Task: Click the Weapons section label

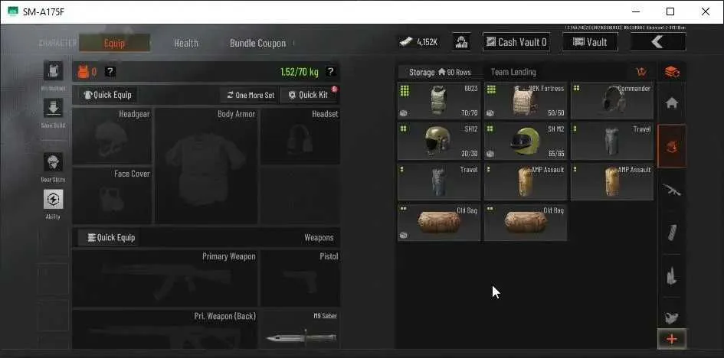Action: pyautogui.click(x=319, y=238)
